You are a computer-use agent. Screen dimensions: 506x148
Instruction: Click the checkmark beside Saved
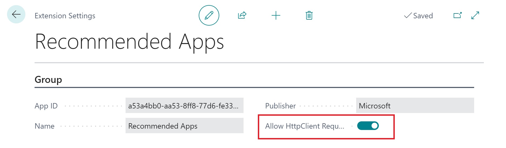(407, 16)
